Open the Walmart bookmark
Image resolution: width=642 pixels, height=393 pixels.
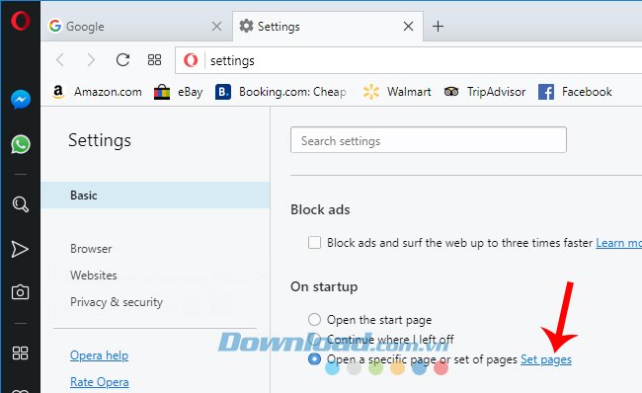pyautogui.click(x=397, y=92)
